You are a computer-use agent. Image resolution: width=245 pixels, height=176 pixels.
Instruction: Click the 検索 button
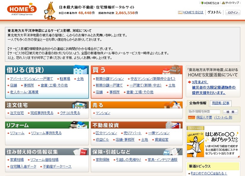tap(230, 112)
